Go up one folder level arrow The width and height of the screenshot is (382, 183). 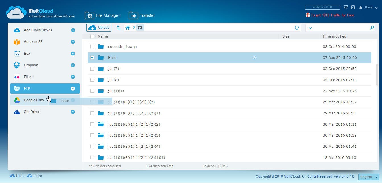pyautogui.click(x=119, y=28)
